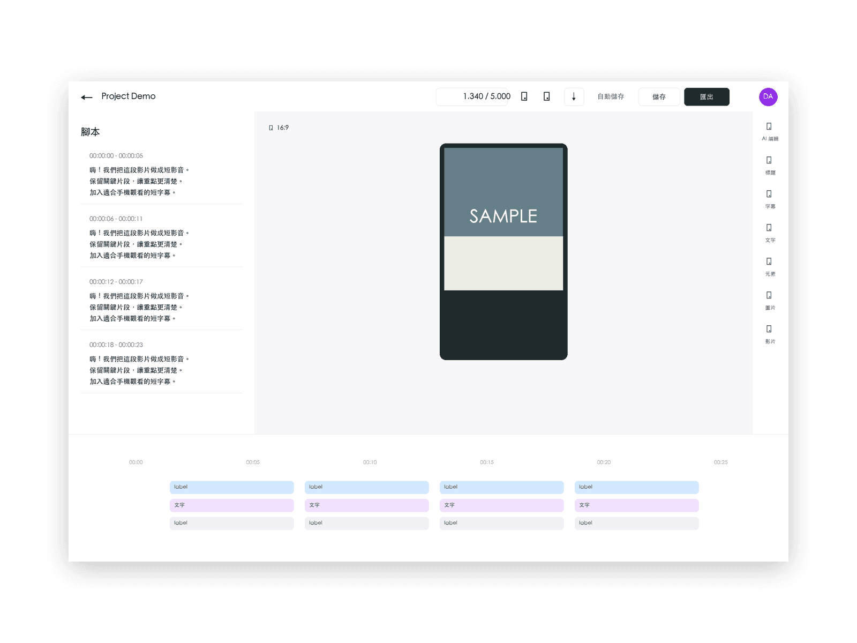
Task: Select the purple 文字 clip under the 00:05 marker
Action: [x=232, y=505]
